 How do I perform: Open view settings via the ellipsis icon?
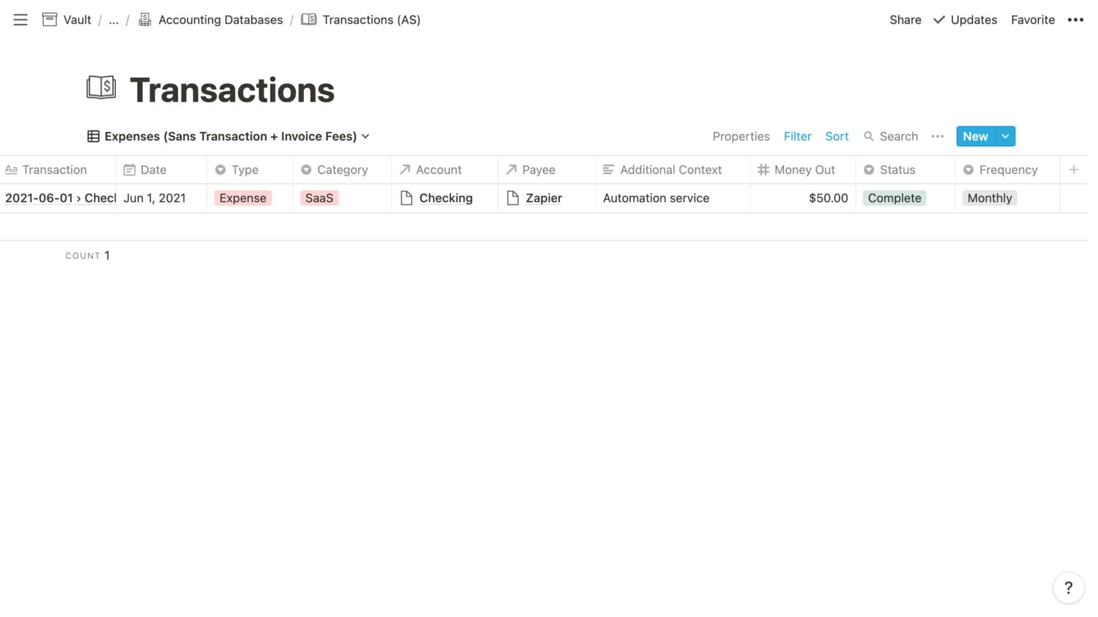tap(937, 136)
